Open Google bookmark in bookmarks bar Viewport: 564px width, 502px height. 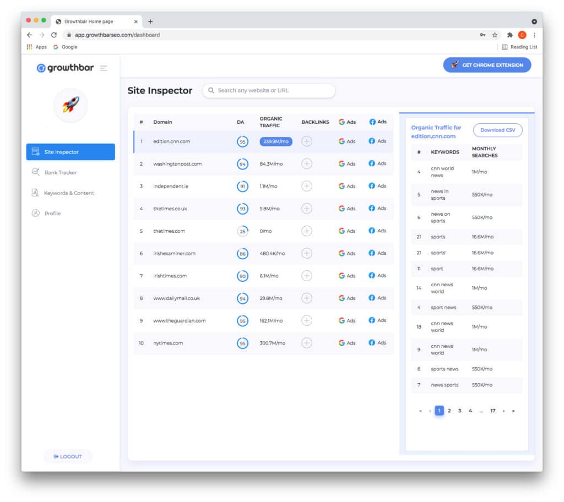[x=65, y=47]
